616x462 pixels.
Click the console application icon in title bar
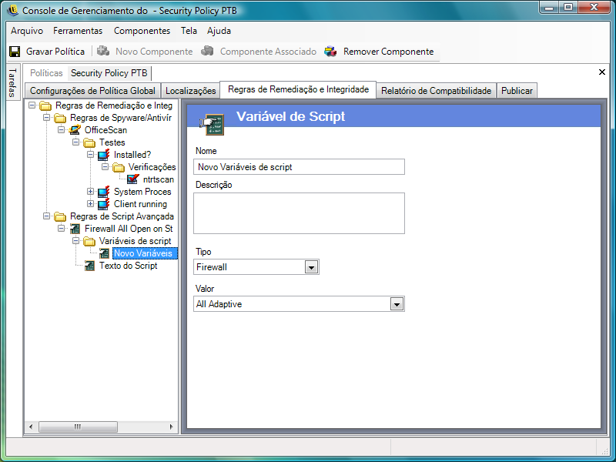(12, 10)
